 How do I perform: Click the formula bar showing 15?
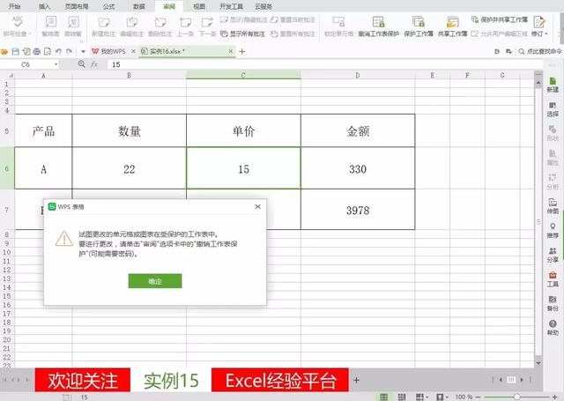click(323, 64)
